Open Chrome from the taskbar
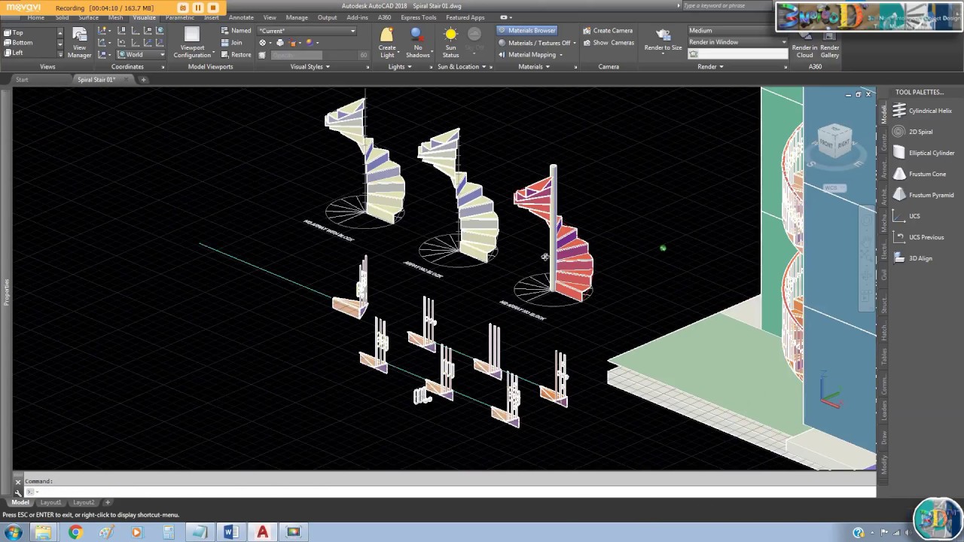 [75, 532]
